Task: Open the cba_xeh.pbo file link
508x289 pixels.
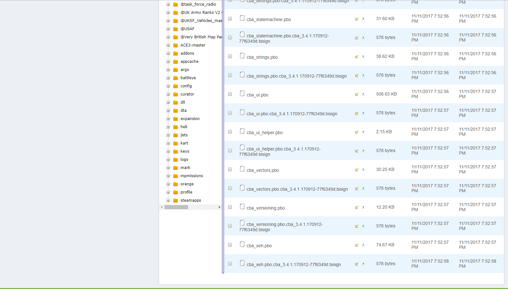Action: [x=259, y=246]
